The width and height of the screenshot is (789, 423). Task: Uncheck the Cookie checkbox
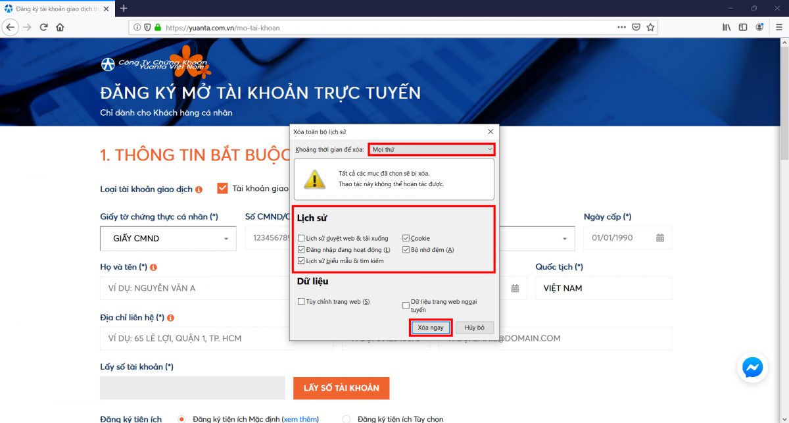coord(406,238)
